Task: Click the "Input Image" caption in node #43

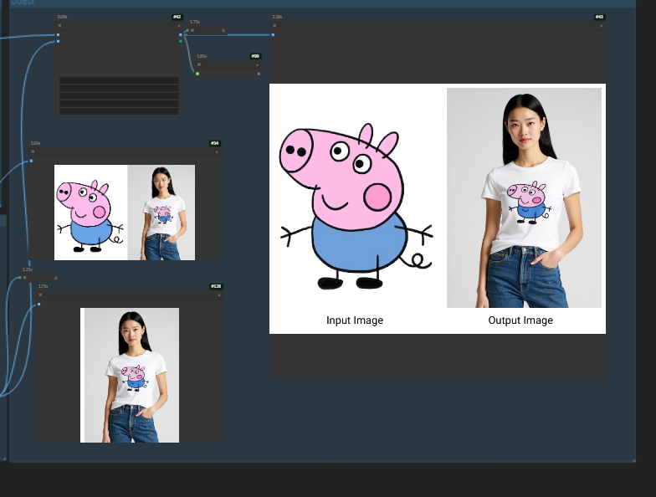Action: pos(355,320)
